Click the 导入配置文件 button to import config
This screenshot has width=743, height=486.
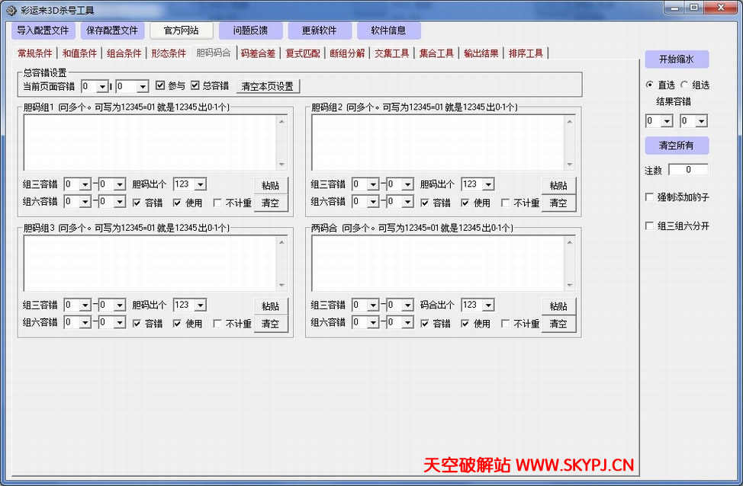(x=43, y=30)
